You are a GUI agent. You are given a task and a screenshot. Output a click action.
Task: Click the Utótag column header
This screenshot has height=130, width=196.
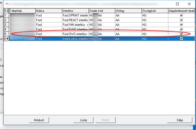[128, 11]
